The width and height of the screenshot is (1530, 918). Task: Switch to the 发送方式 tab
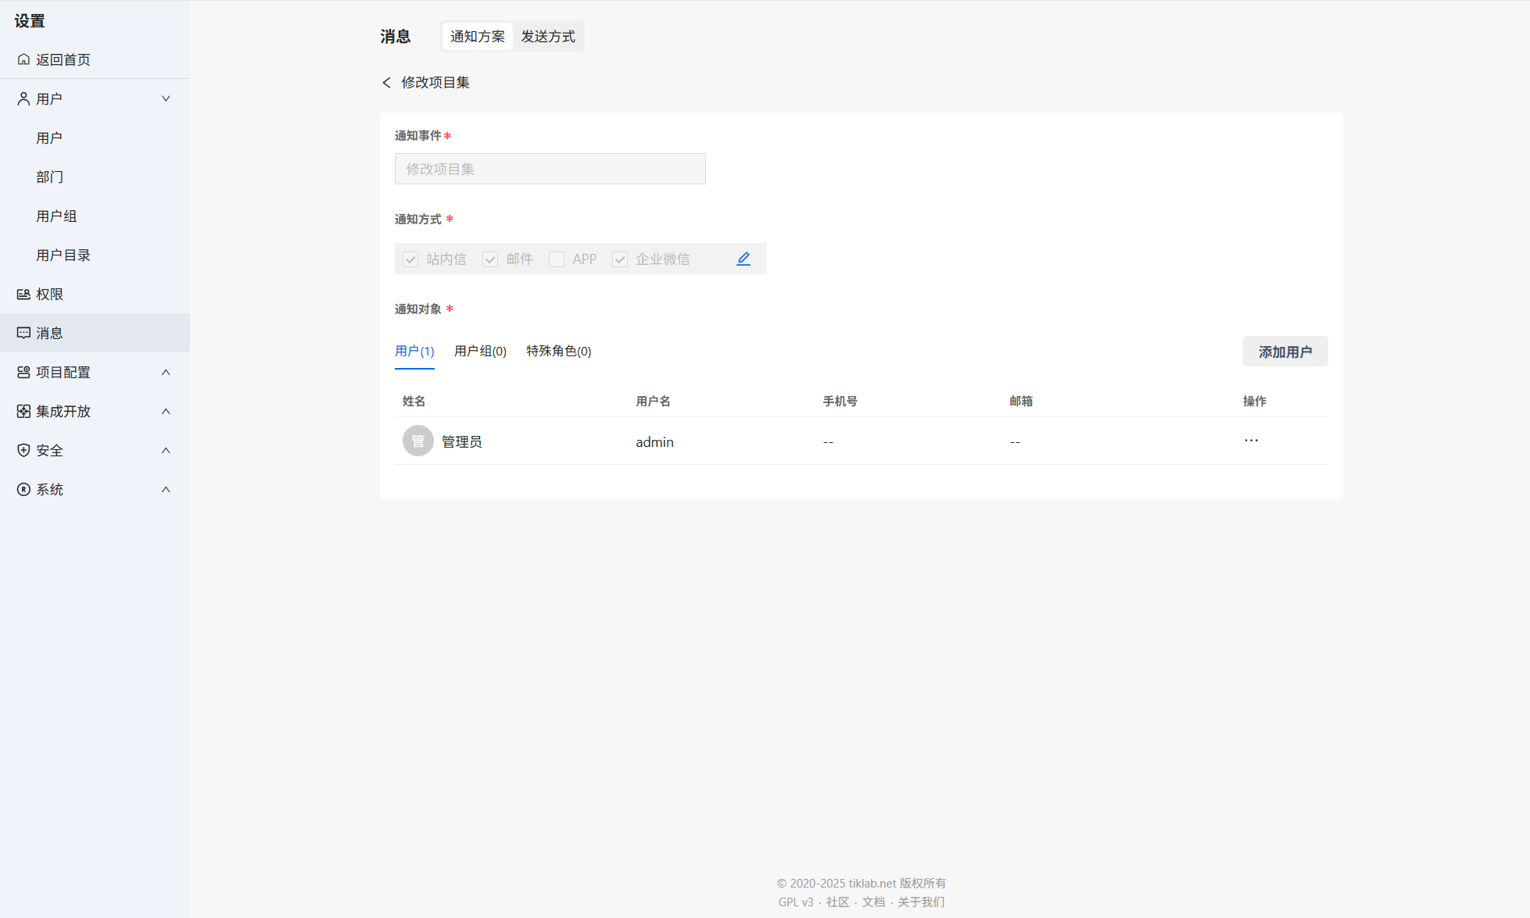(548, 37)
